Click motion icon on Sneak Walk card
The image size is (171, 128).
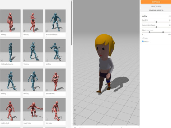[24, 119]
